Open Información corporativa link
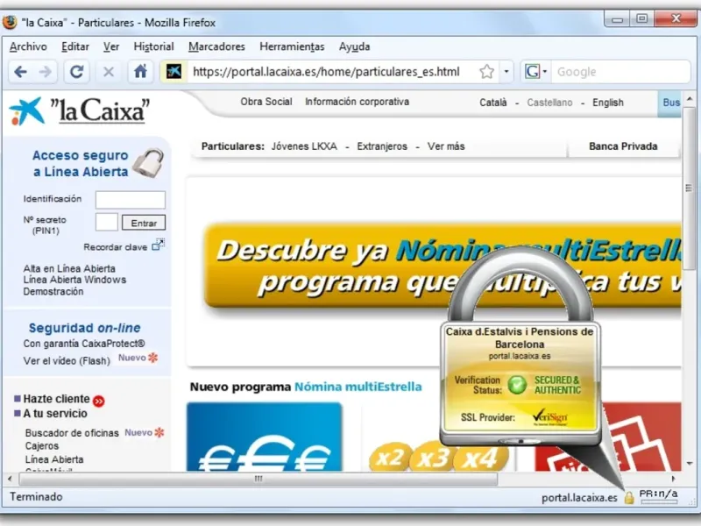 (x=357, y=102)
